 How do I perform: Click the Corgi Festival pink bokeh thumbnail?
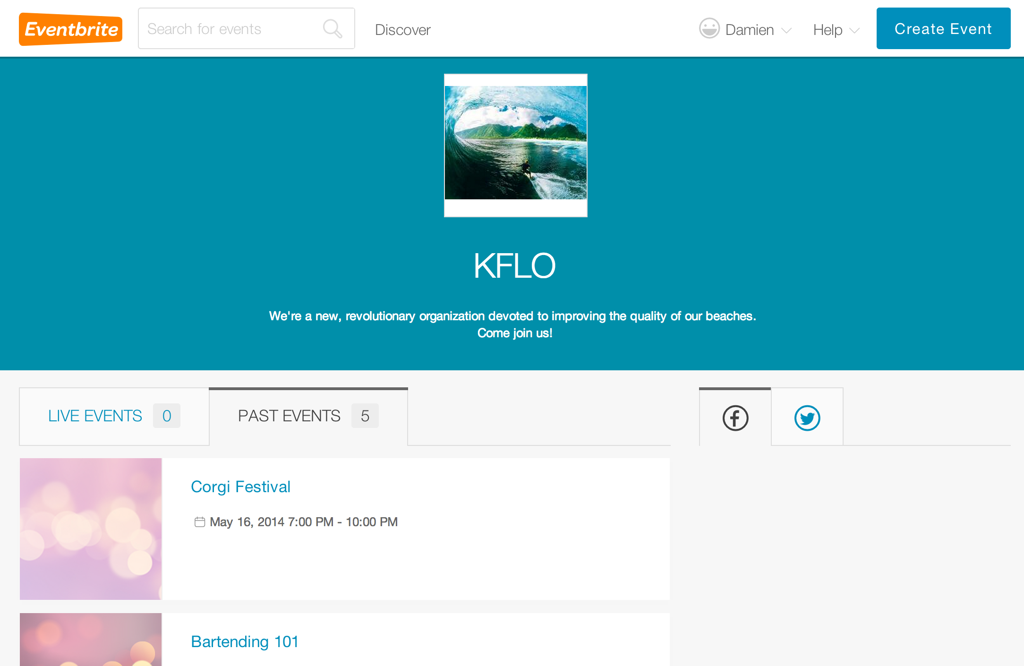pos(91,529)
